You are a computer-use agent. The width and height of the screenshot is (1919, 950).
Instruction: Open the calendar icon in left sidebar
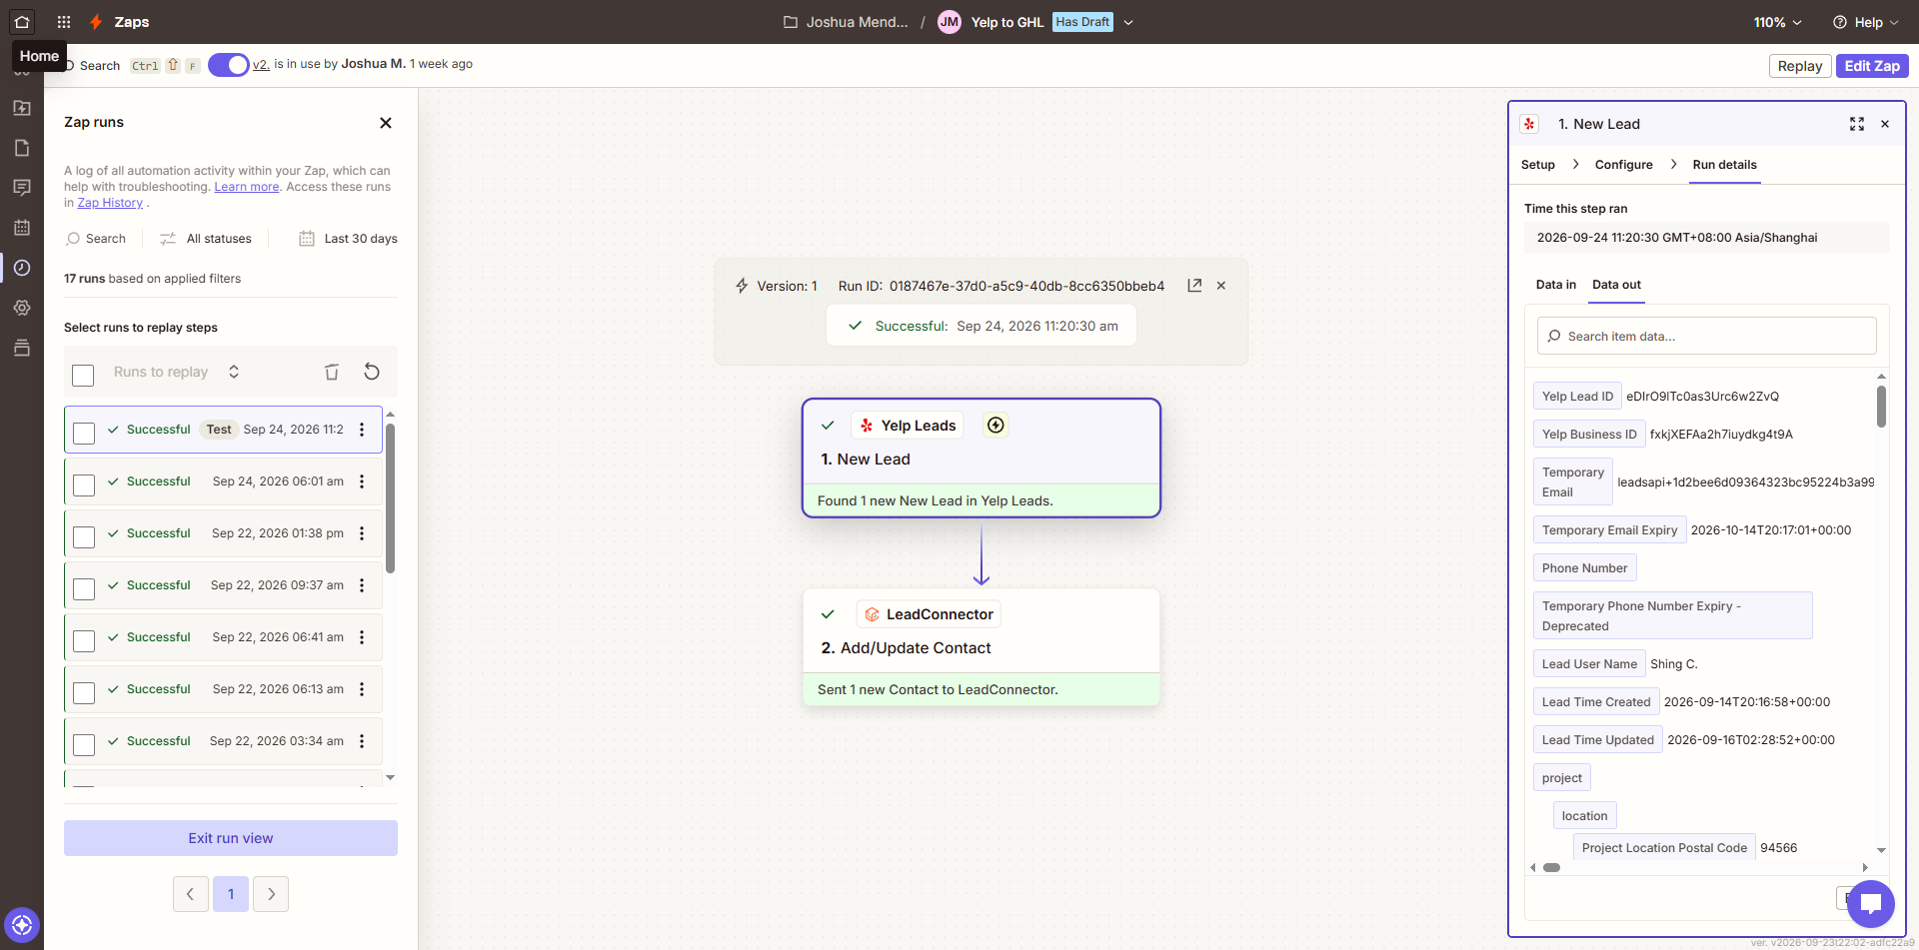[x=22, y=228]
